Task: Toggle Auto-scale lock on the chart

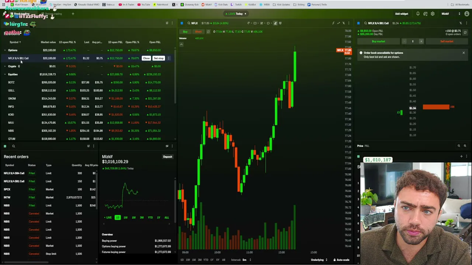Action: (x=341, y=260)
